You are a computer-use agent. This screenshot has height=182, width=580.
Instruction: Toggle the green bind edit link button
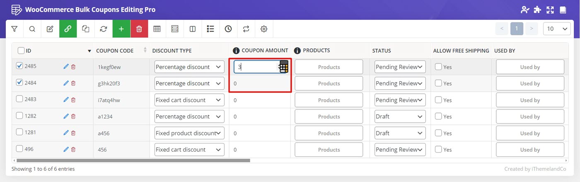point(68,29)
